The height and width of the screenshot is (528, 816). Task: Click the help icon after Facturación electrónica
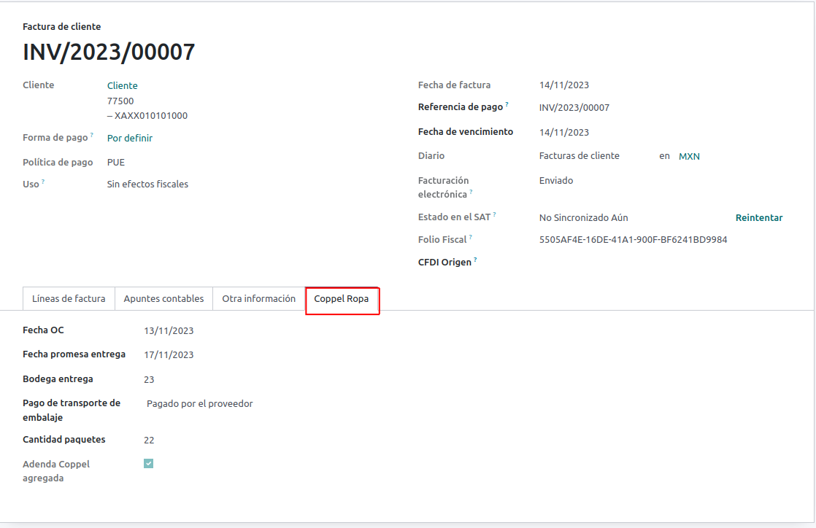pyautogui.click(x=471, y=192)
